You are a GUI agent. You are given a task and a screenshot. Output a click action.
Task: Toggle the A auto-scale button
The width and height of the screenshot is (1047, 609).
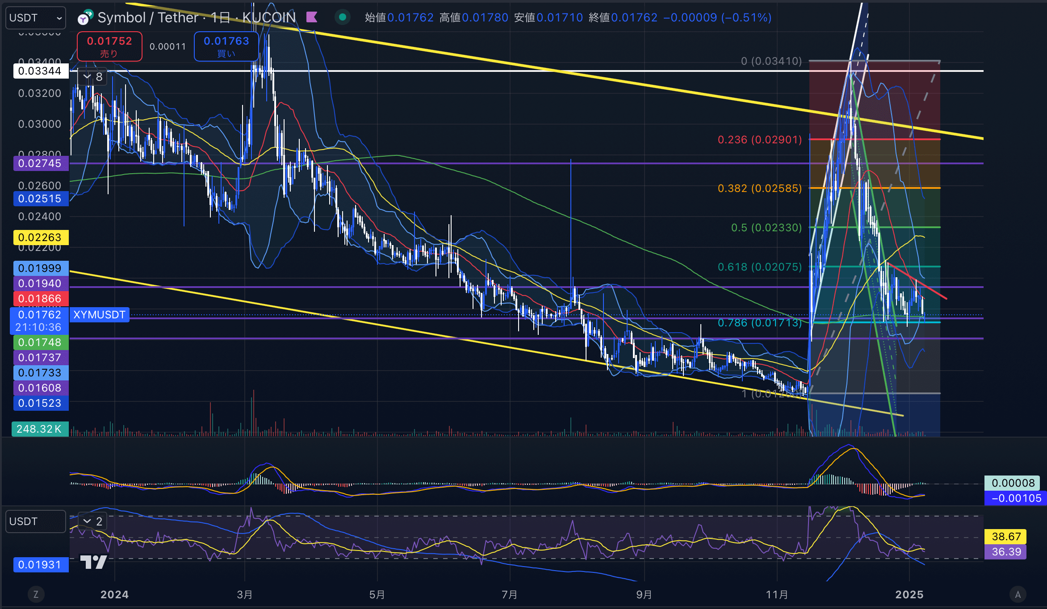1018,594
